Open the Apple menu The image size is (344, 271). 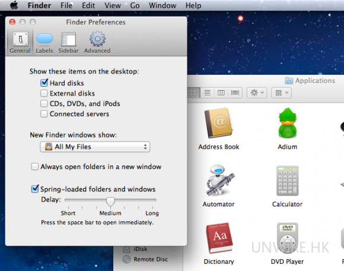[14, 5]
